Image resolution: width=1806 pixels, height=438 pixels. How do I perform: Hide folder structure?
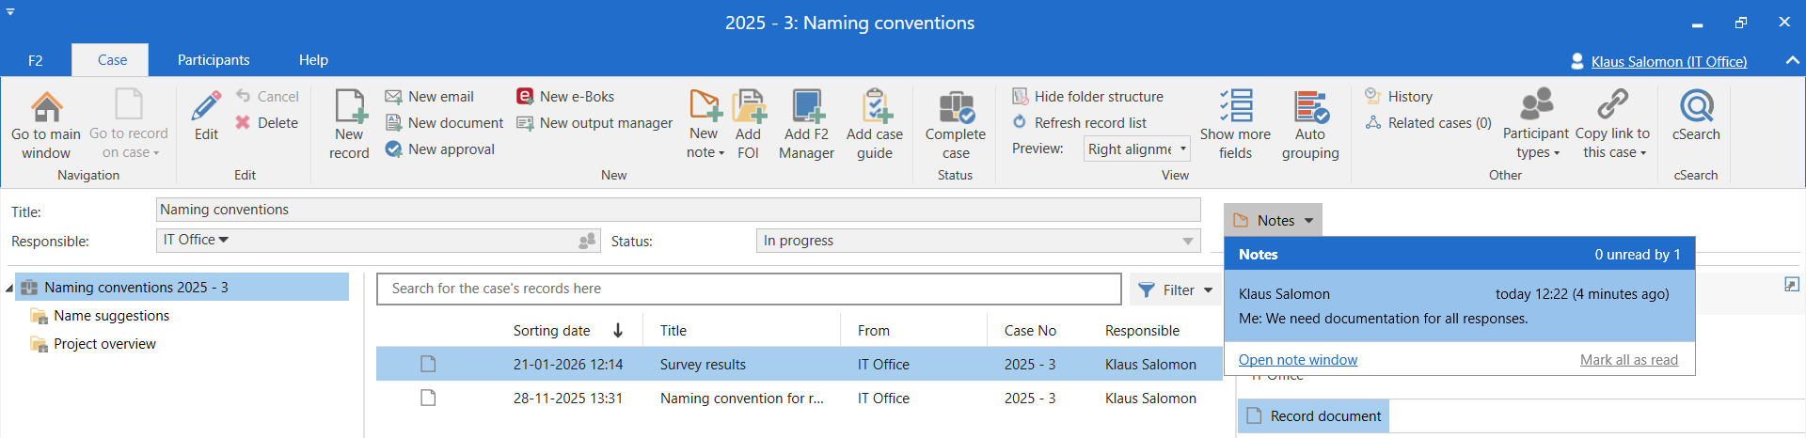pyautogui.click(x=1087, y=97)
